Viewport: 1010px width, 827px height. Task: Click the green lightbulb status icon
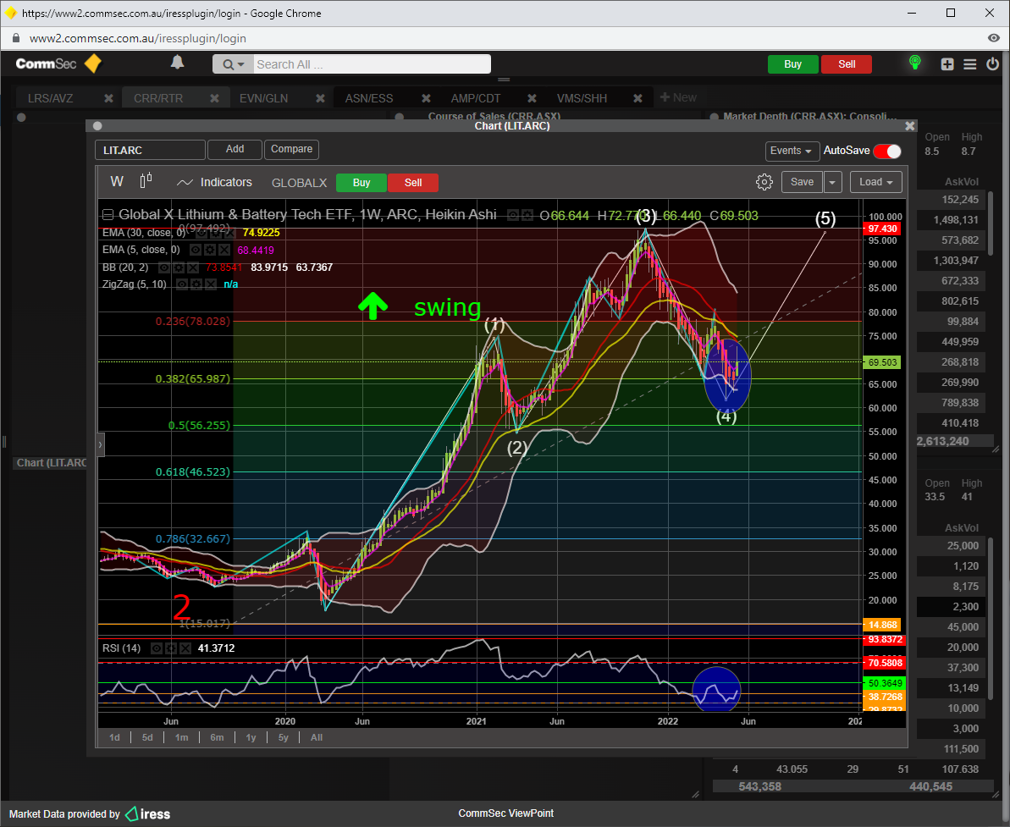pos(914,63)
